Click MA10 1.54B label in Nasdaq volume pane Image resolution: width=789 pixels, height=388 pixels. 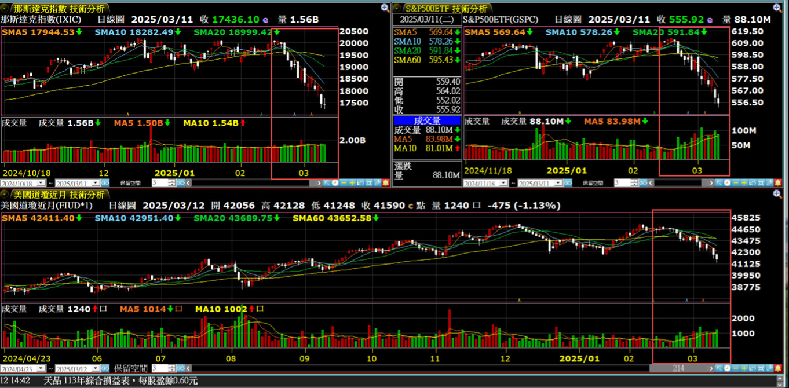click(214, 123)
